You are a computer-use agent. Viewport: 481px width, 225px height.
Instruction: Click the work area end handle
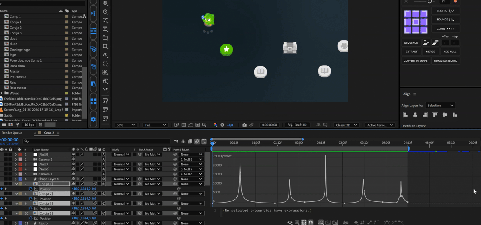(x=408, y=149)
